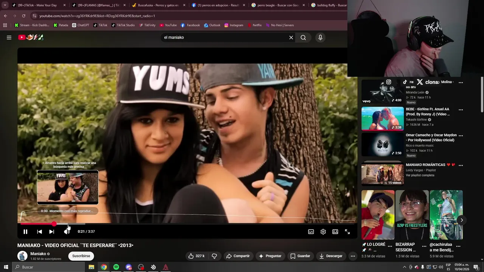484x272 pixels.
Task: Download video with Descargar
Action: click(x=331, y=256)
